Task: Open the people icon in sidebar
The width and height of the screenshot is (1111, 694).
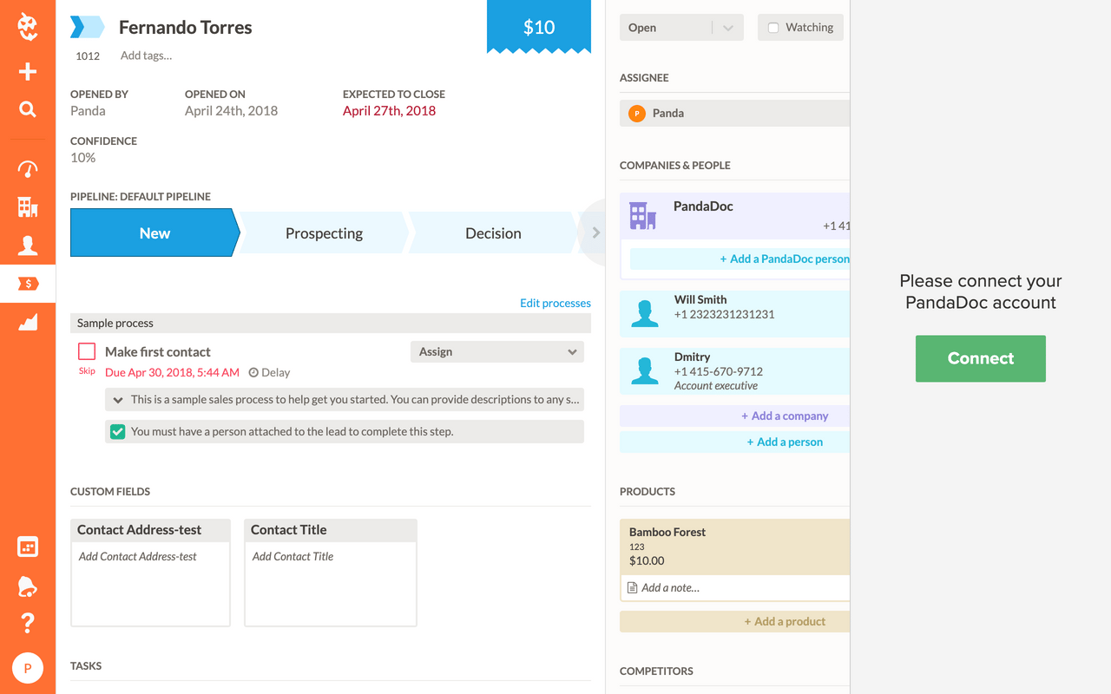Action: coord(28,246)
